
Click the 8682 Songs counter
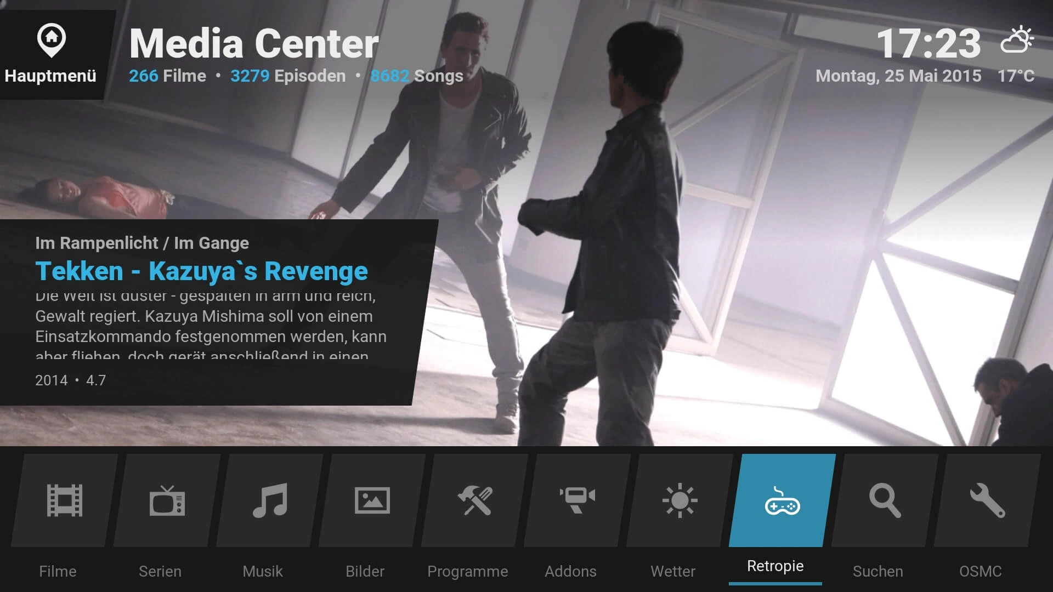417,76
